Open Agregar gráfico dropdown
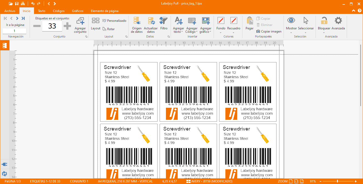 206,25
